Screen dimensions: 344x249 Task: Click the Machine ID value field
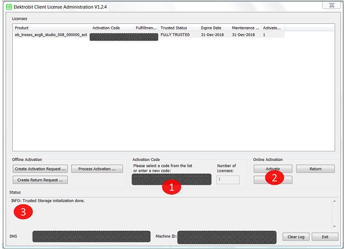pyautogui.click(x=227, y=237)
